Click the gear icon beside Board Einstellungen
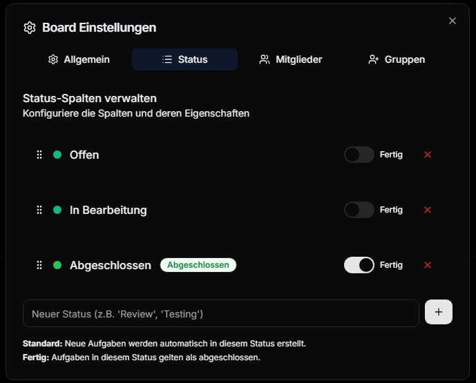The width and height of the screenshot is (476, 383). tap(30, 28)
